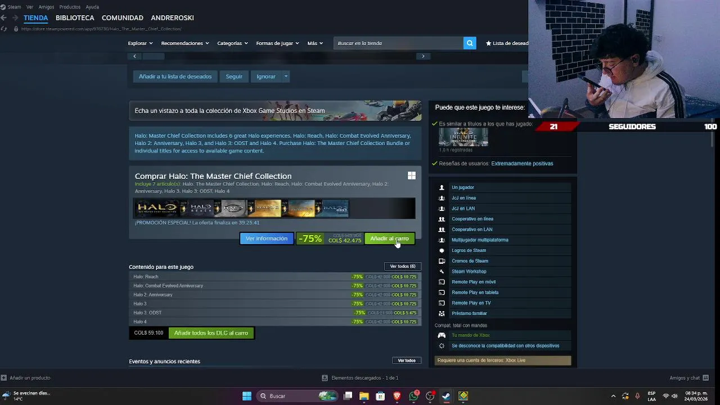The height and width of the screenshot is (405, 720).
Task: Expand the Más store menu
Action: coord(315,43)
